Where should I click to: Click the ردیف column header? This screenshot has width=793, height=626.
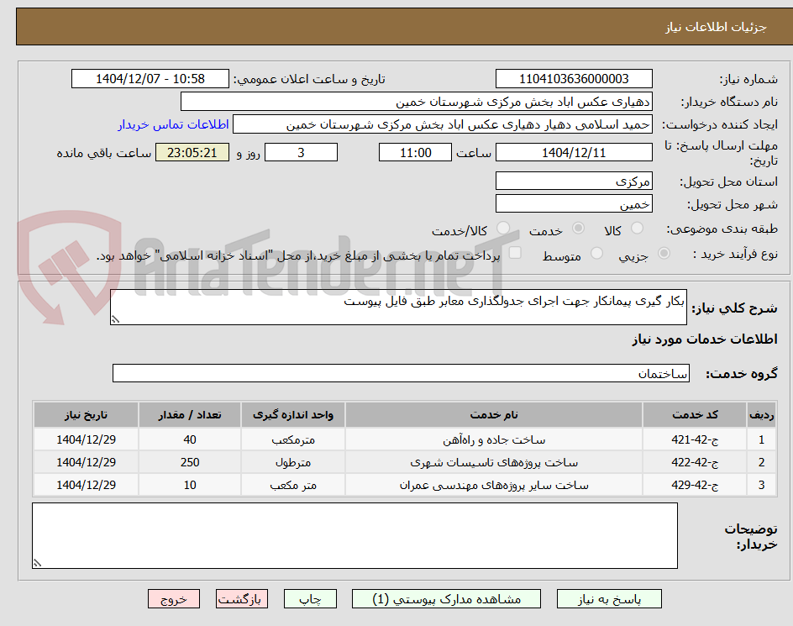pos(761,415)
